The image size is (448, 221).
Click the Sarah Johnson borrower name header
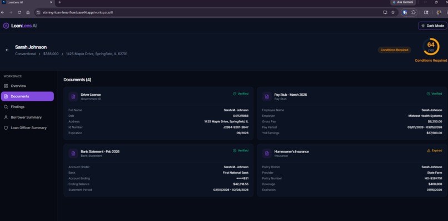tap(31, 47)
